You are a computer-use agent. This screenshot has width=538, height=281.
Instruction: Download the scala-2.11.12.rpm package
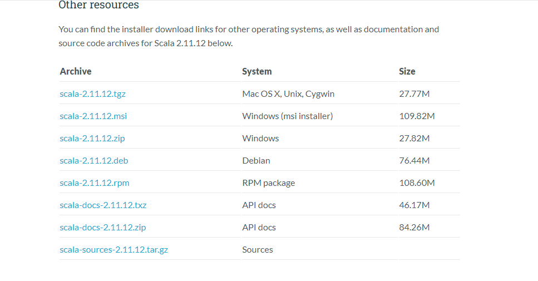95,183
